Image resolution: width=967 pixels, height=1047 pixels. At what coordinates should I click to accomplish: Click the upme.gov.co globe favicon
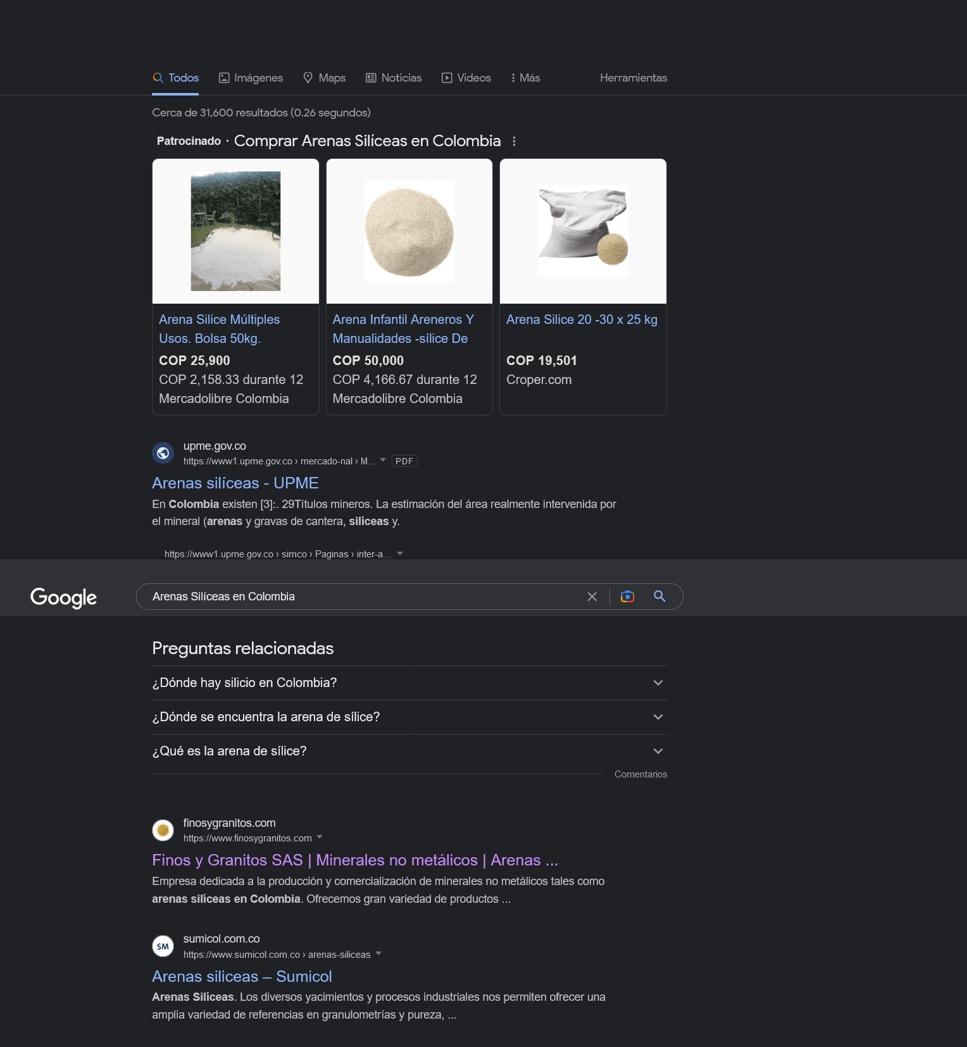163,453
